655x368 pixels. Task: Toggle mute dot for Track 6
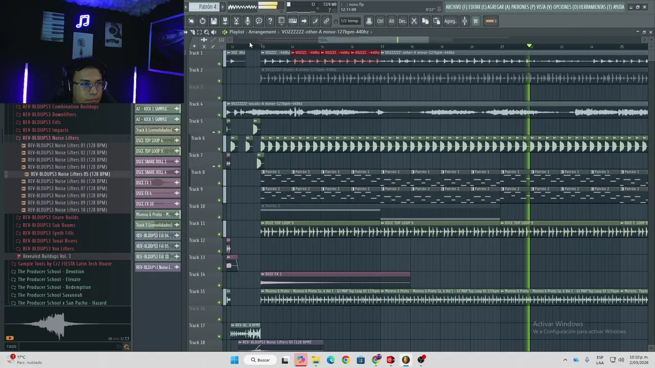click(x=220, y=149)
